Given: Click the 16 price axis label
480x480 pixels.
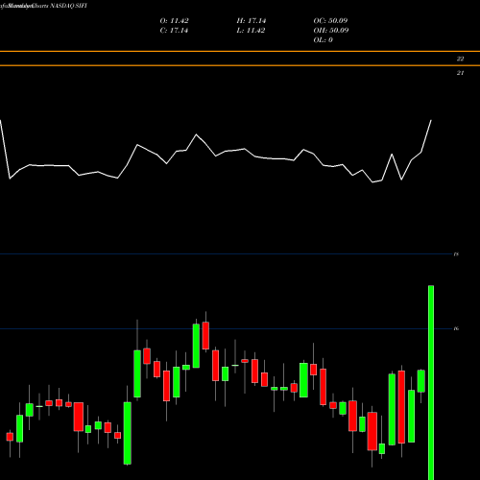Looking at the screenshot, I should [x=456, y=328].
